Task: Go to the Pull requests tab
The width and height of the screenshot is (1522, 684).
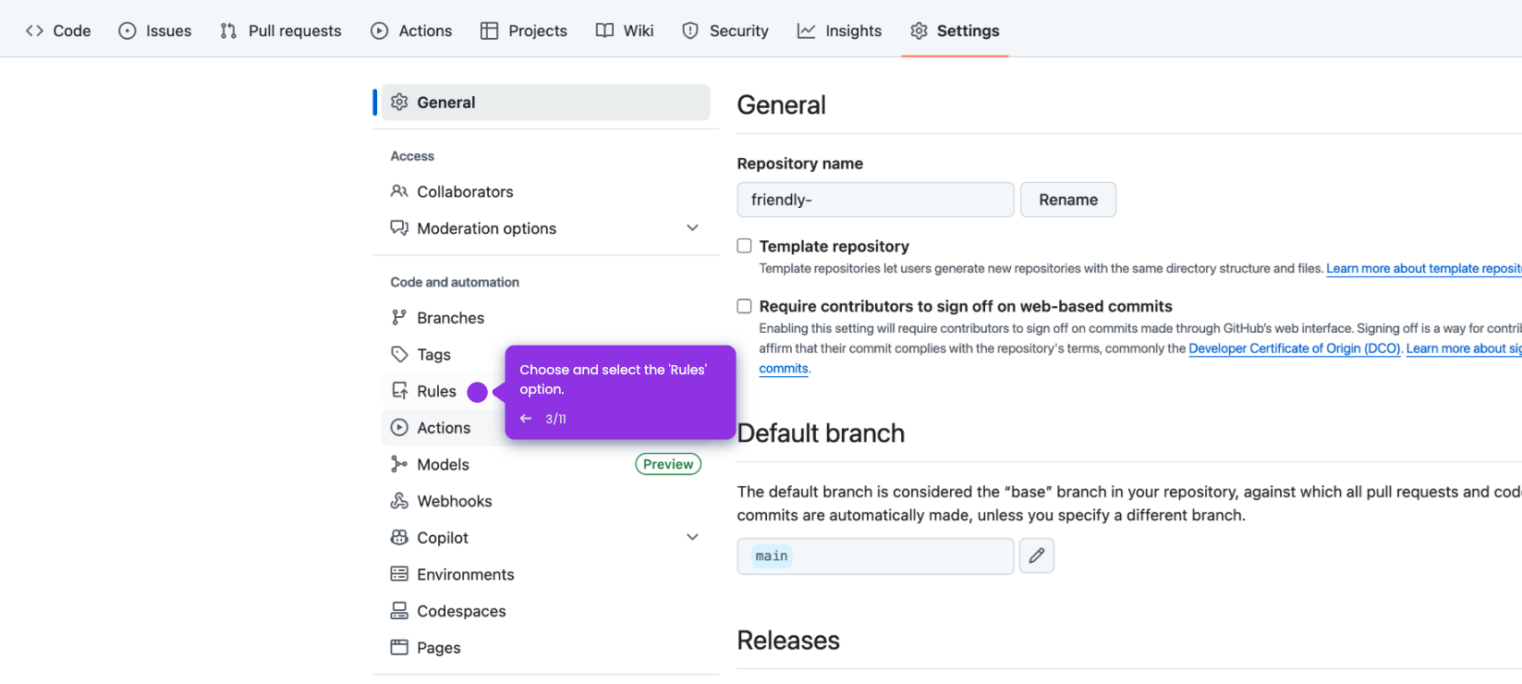Action: pyautogui.click(x=281, y=31)
